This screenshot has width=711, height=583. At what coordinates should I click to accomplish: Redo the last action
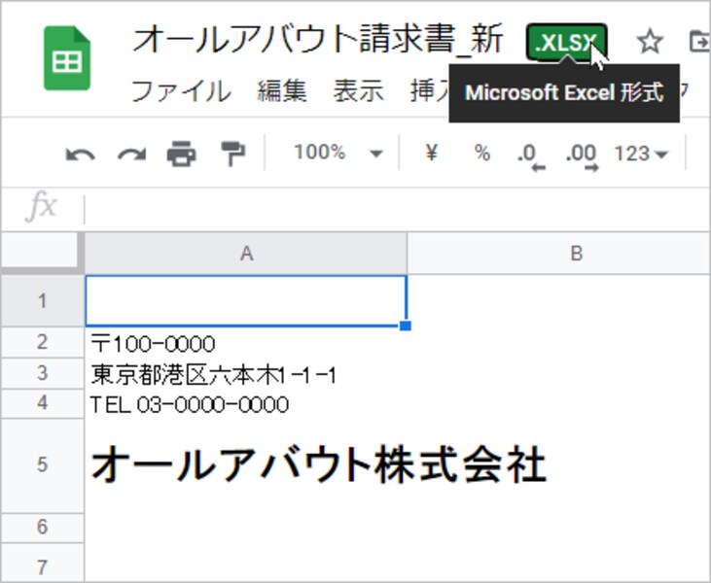pyautogui.click(x=131, y=154)
